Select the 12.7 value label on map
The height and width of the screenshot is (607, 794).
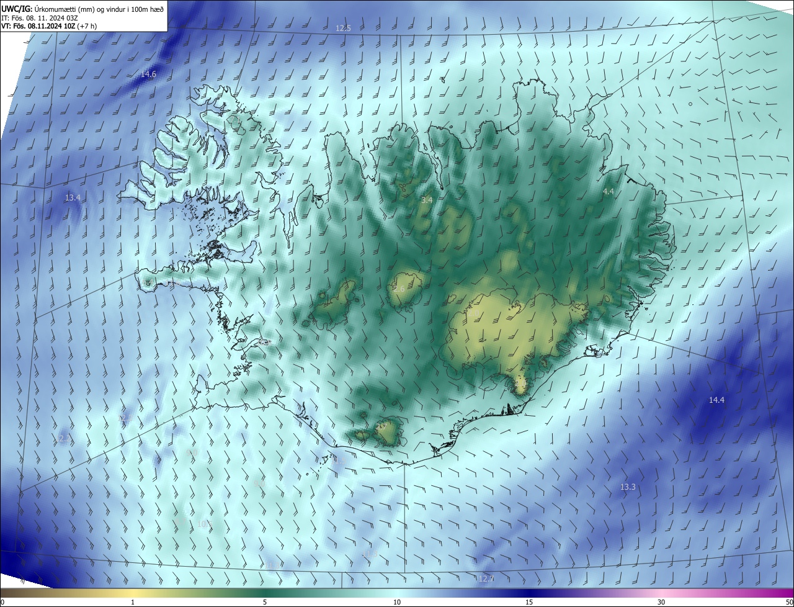(486, 579)
